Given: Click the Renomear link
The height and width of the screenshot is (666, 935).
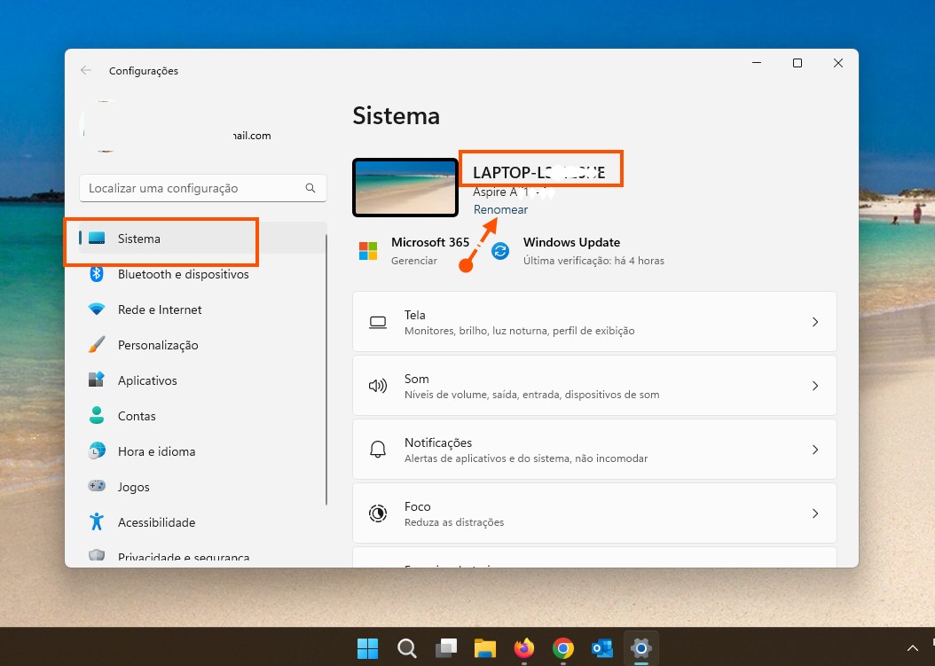Looking at the screenshot, I should [x=500, y=210].
